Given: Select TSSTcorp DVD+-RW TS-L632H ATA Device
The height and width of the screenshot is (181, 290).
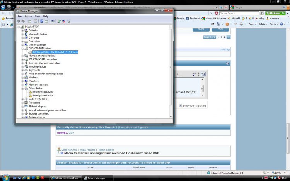Looking at the screenshot, I should pos(55,52).
